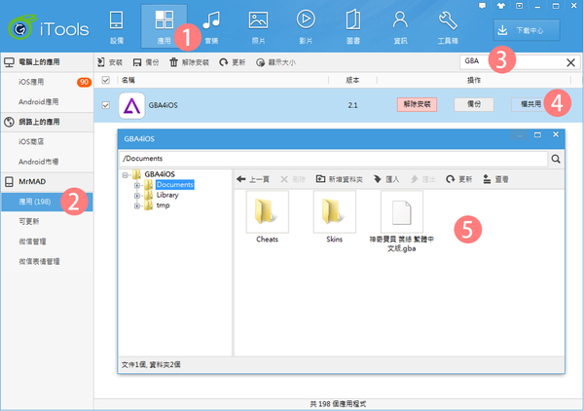Click 上一頁 (Back) arrow in file browser
Image resolution: width=584 pixels, height=411 pixels.
click(x=254, y=179)
